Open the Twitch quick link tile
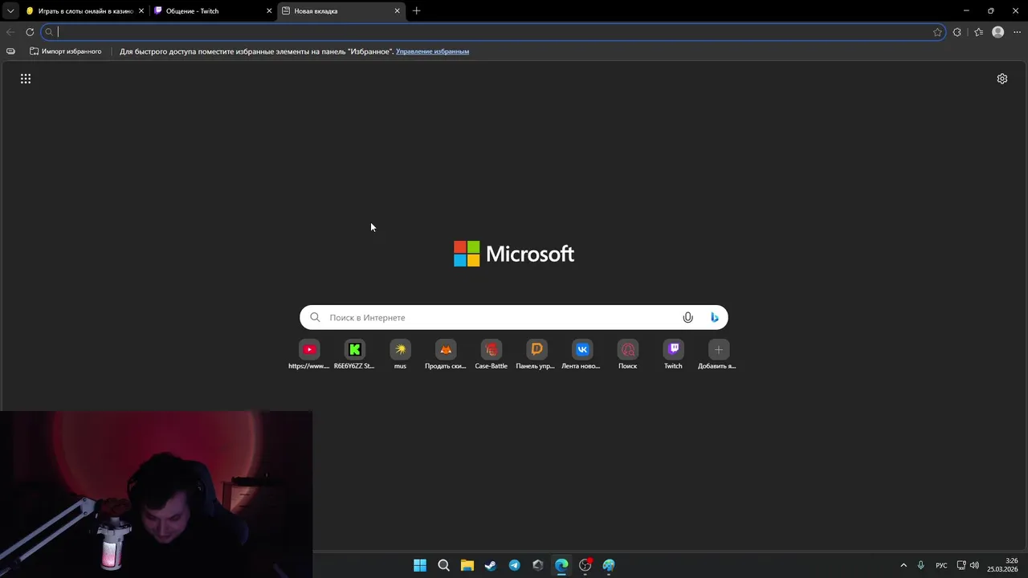This screenshot has height=578, width=1028. (673, 354)
